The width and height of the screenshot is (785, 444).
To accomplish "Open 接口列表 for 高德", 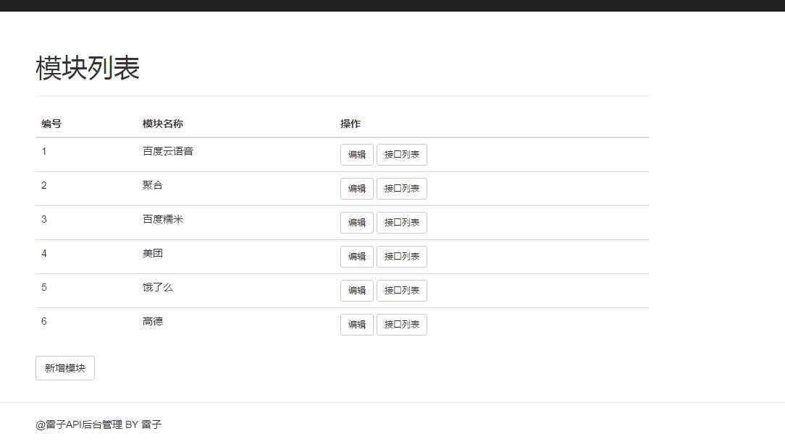I will pos(401,325).
